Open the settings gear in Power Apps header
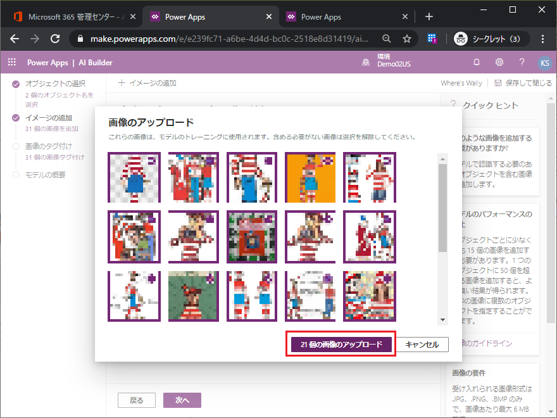This screenshot has height=418, width=557. coord(499,62)
